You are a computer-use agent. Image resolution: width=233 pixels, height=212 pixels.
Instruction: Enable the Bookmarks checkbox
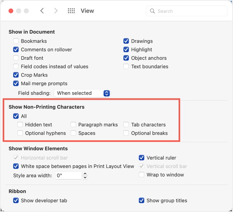(16, 41)
